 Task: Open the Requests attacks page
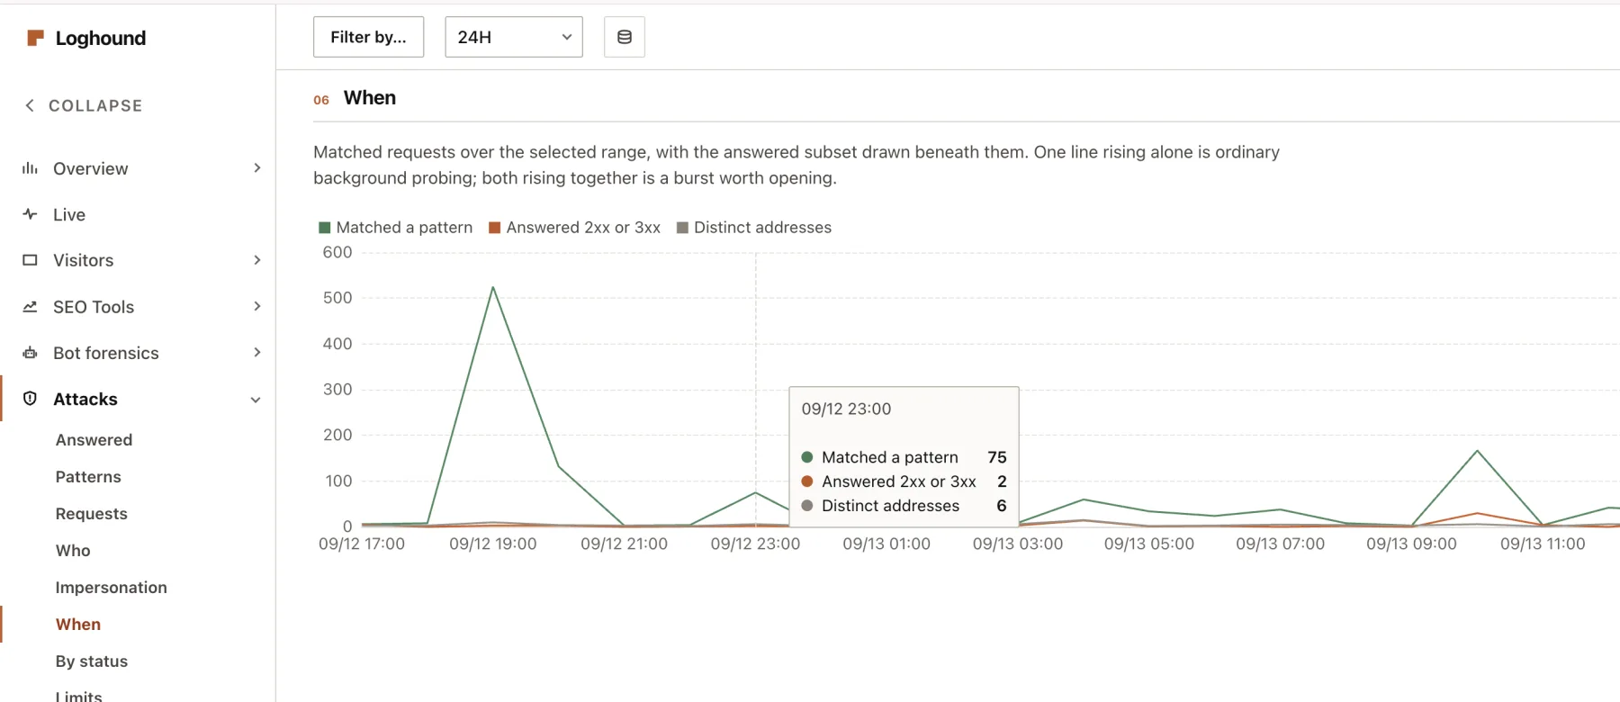[x=92, y=514]
